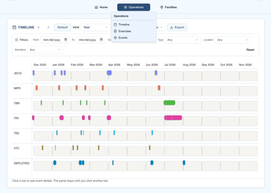Click the calendar icon in the To date field
271x193 pixels.
click(101, 40)
